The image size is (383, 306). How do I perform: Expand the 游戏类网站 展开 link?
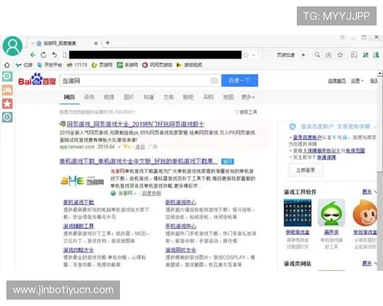coord(367,263)
